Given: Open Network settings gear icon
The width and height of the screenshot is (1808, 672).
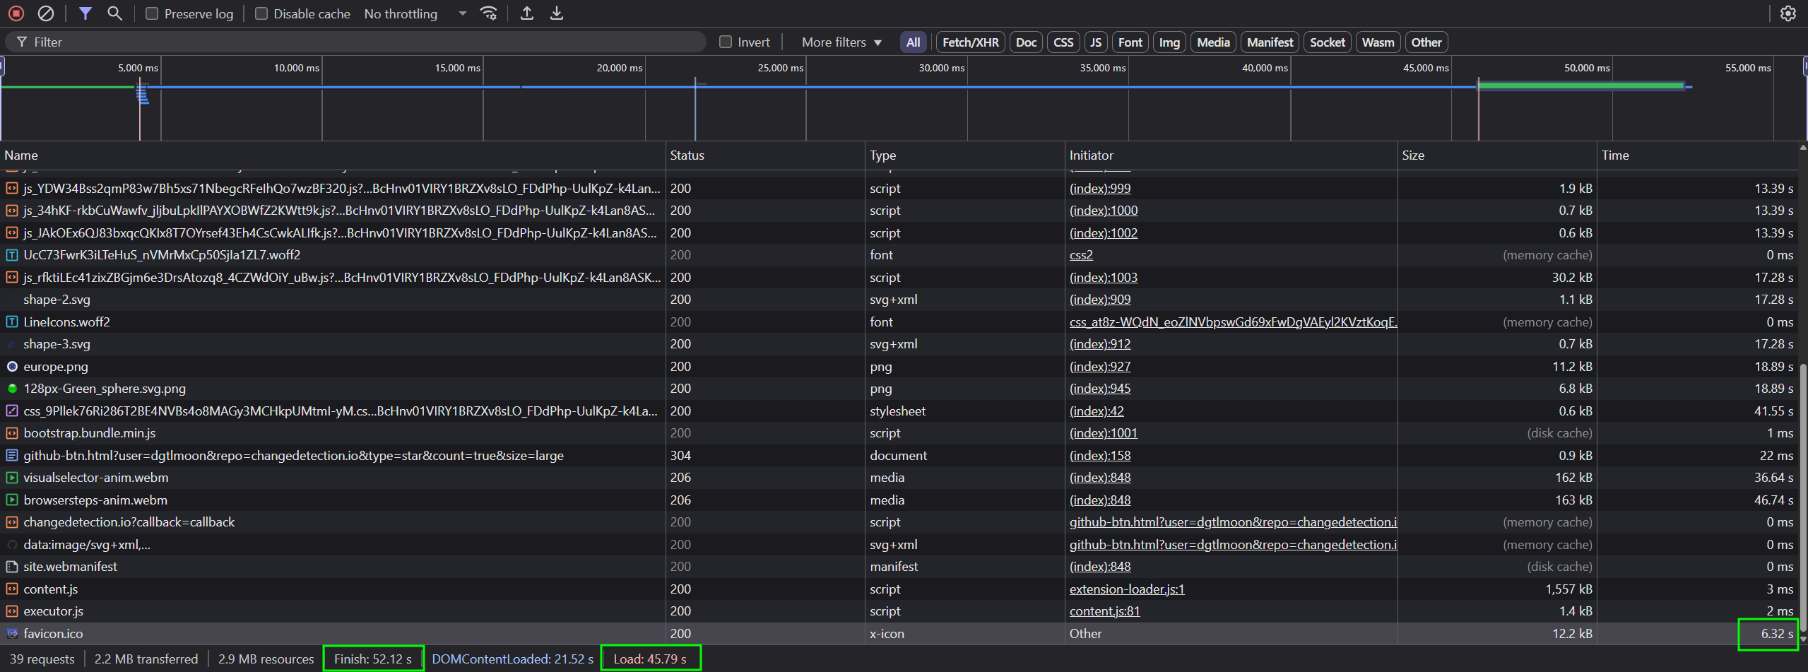Looking at the screenshot, I should [x=1788, y=13].
